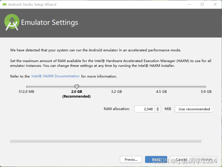
Task: Decrease RAM allocation with the down stepper arrow
Action: 158,110
